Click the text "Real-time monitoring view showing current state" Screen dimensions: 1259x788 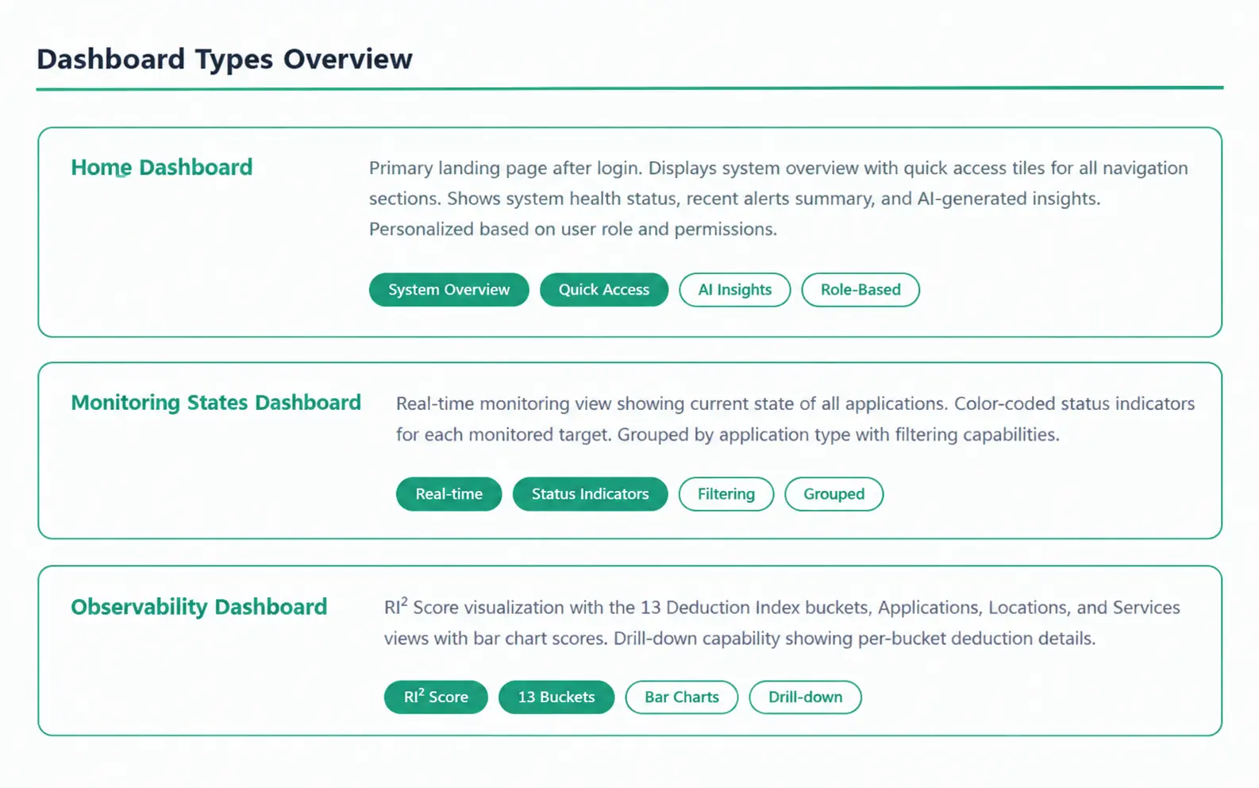[595, 404]
